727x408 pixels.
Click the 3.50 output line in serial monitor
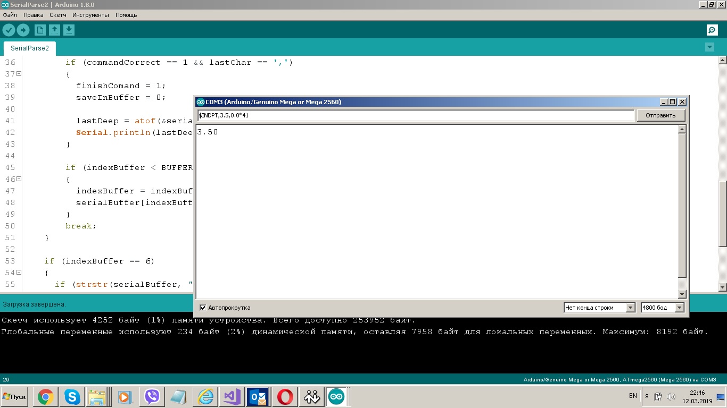208,132
